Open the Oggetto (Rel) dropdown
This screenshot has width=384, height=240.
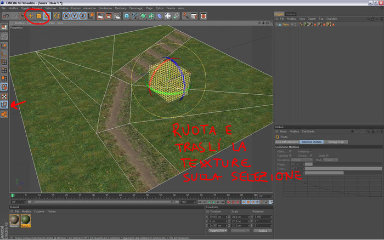(x=218, y=231)
